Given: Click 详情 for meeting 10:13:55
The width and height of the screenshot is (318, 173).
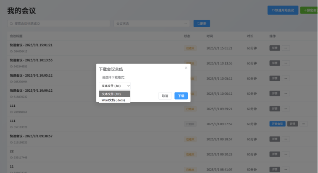Looking at the screenshot, I should pos(275,63).
